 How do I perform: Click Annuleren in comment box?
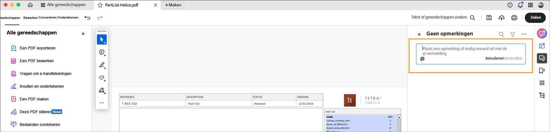[x=494, y=58]
